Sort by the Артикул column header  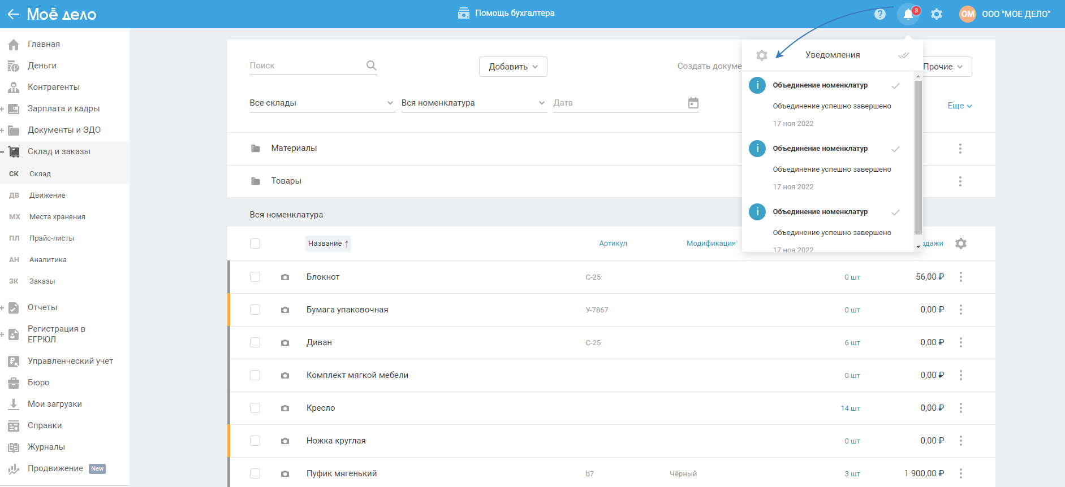point(613,244)
